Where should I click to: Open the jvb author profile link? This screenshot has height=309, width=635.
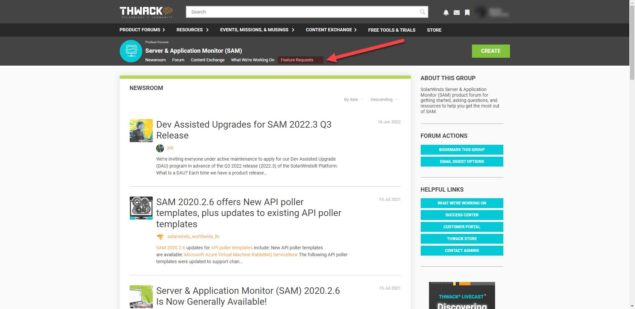[170, 148]
